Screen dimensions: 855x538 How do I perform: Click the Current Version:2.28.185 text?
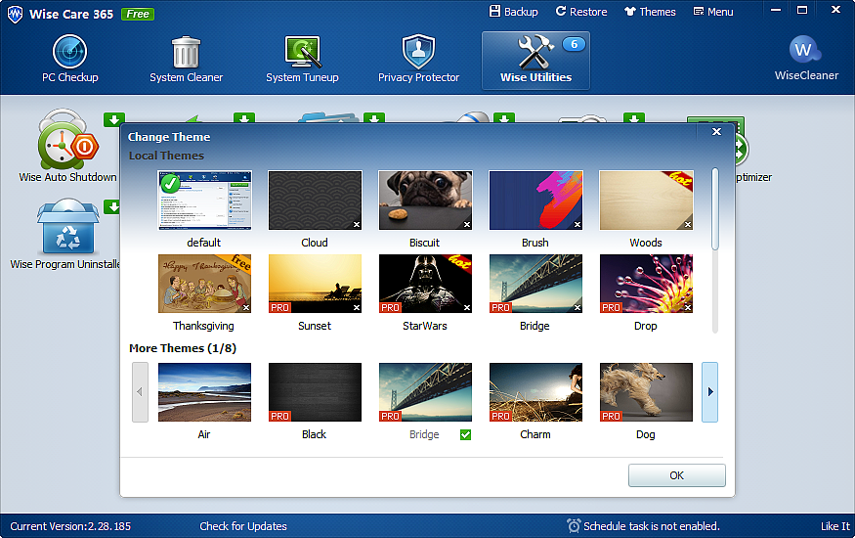[70, 526]
